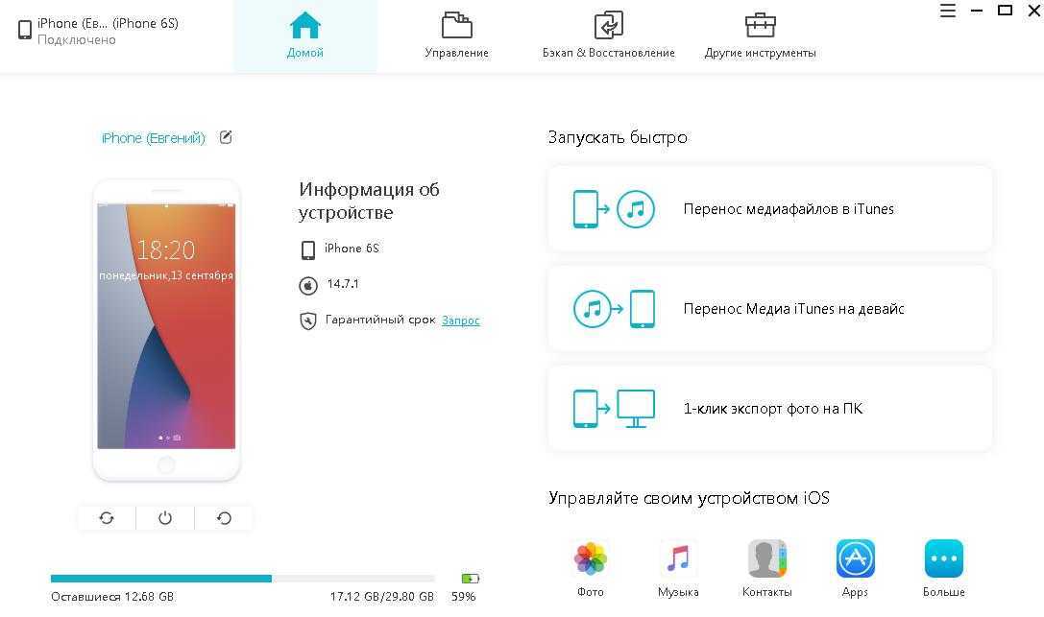Open the Контакты icon
The width and height of the screenshot is (1044, 617).
(x=767, y=558)
